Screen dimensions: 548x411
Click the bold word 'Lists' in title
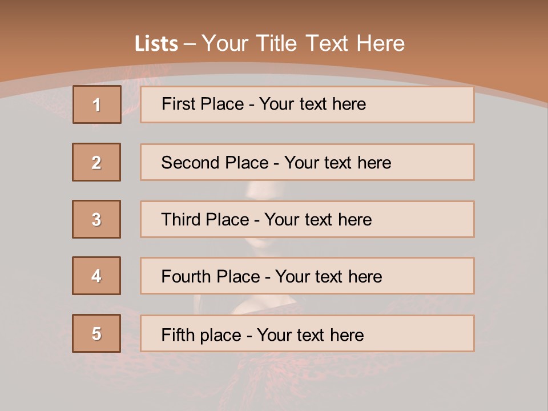156,44
